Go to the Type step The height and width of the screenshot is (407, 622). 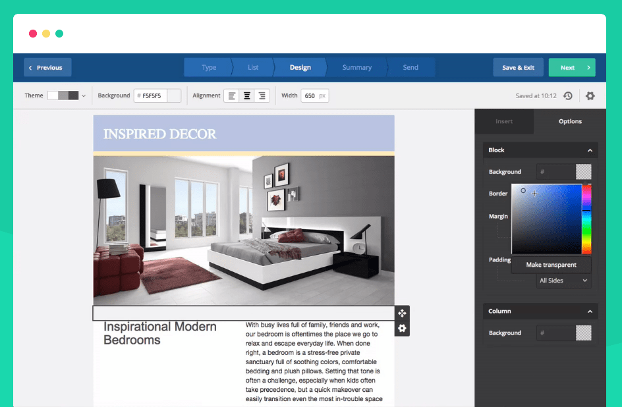(208, 67)
